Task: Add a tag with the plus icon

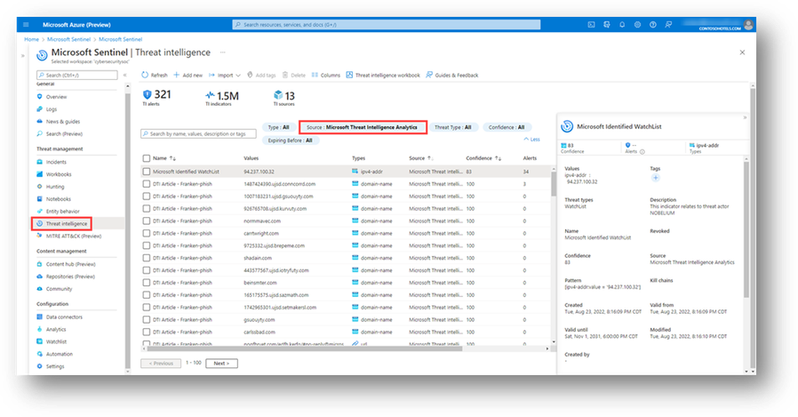Action: (656, 178)
